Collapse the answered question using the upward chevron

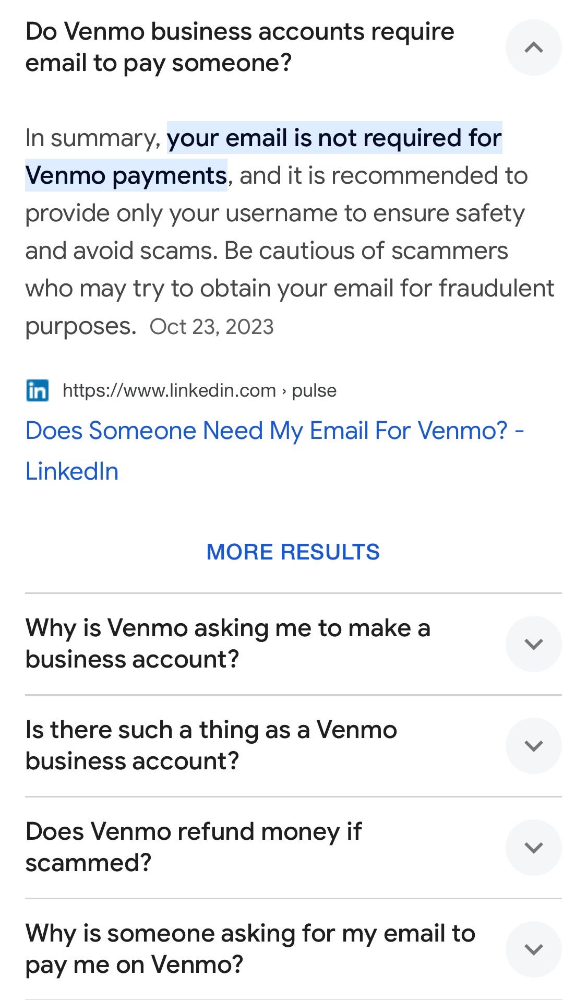tap(533, 47)
